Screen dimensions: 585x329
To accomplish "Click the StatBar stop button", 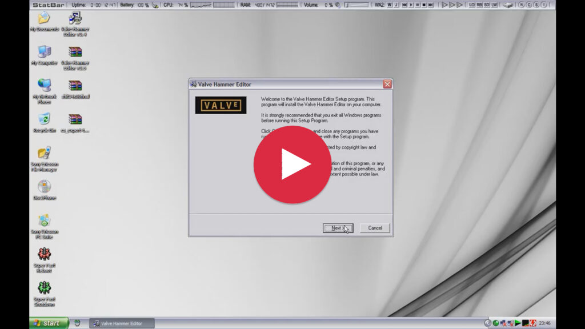I will [x=424, y=5].
